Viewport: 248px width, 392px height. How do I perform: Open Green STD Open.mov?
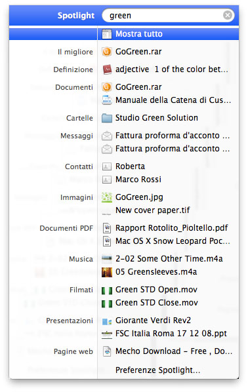[156, 290]
